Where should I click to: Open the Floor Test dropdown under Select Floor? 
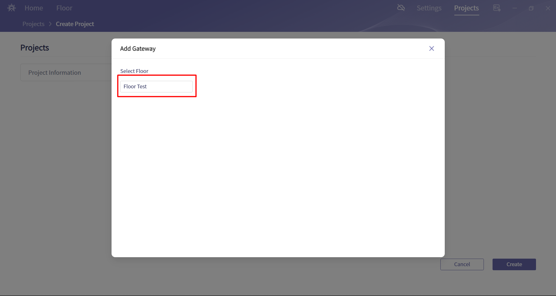pos(156,87)
